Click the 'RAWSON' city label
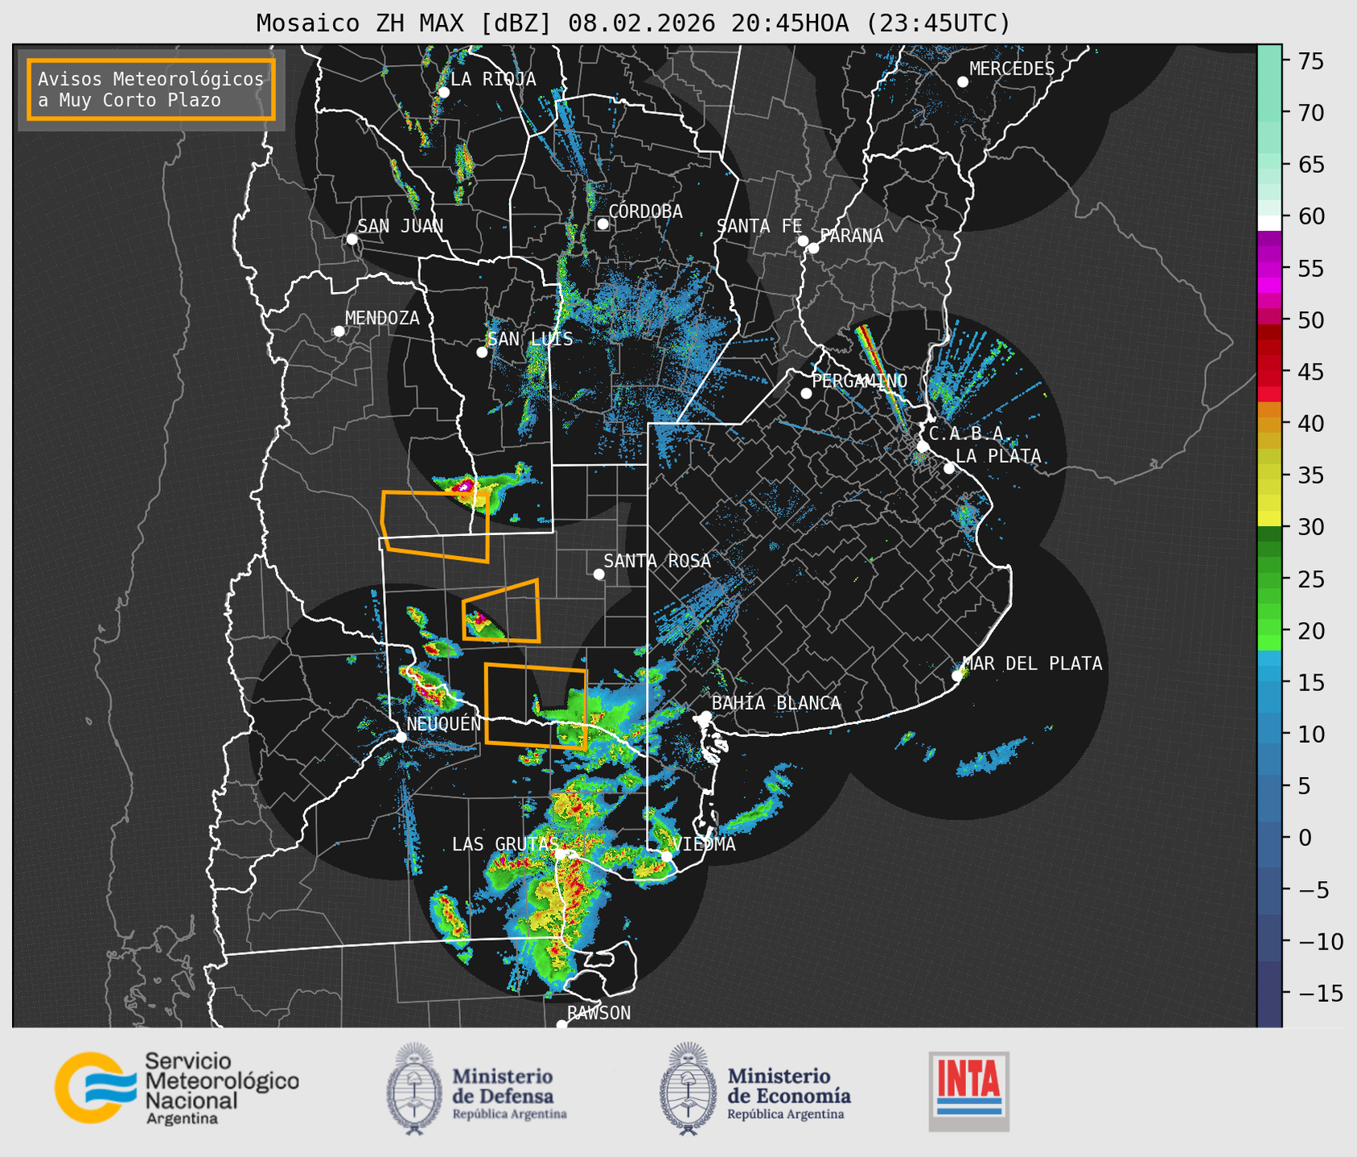Screen dimensions: 1357x1157 (599, 1013)
